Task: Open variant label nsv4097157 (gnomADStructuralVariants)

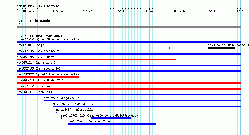Action: 48,74
